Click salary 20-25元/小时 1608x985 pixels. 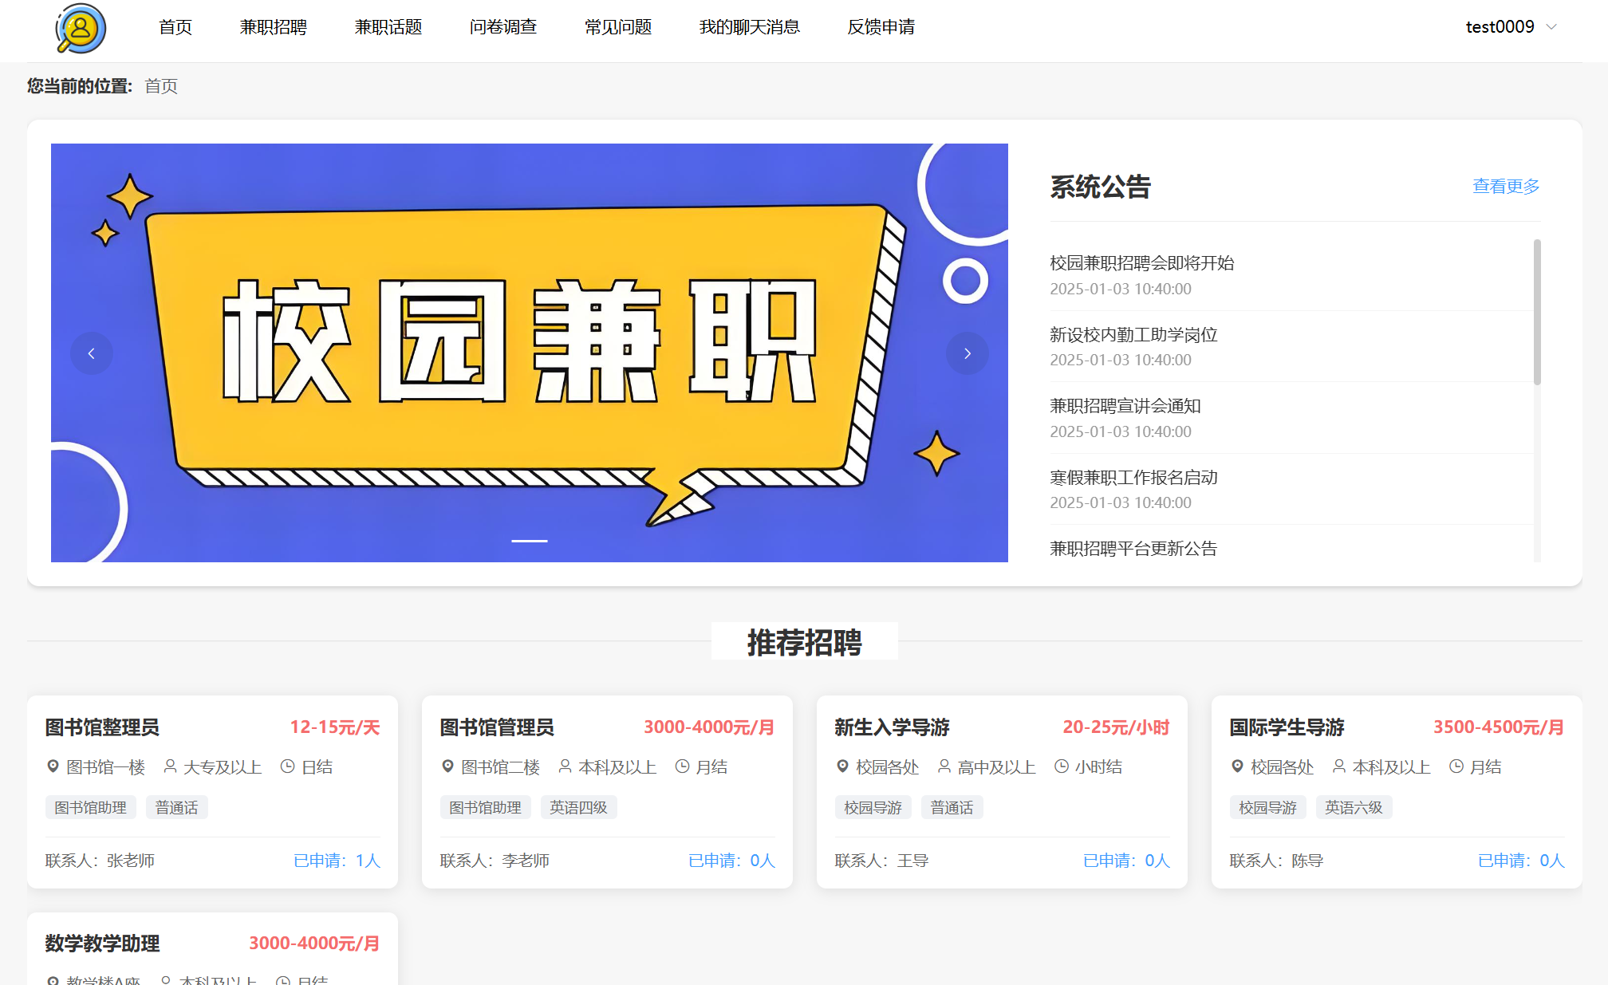point(1116,727)
